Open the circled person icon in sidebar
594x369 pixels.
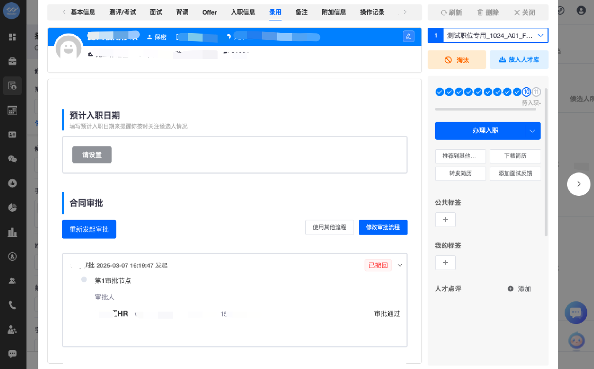tap(12, 256)
